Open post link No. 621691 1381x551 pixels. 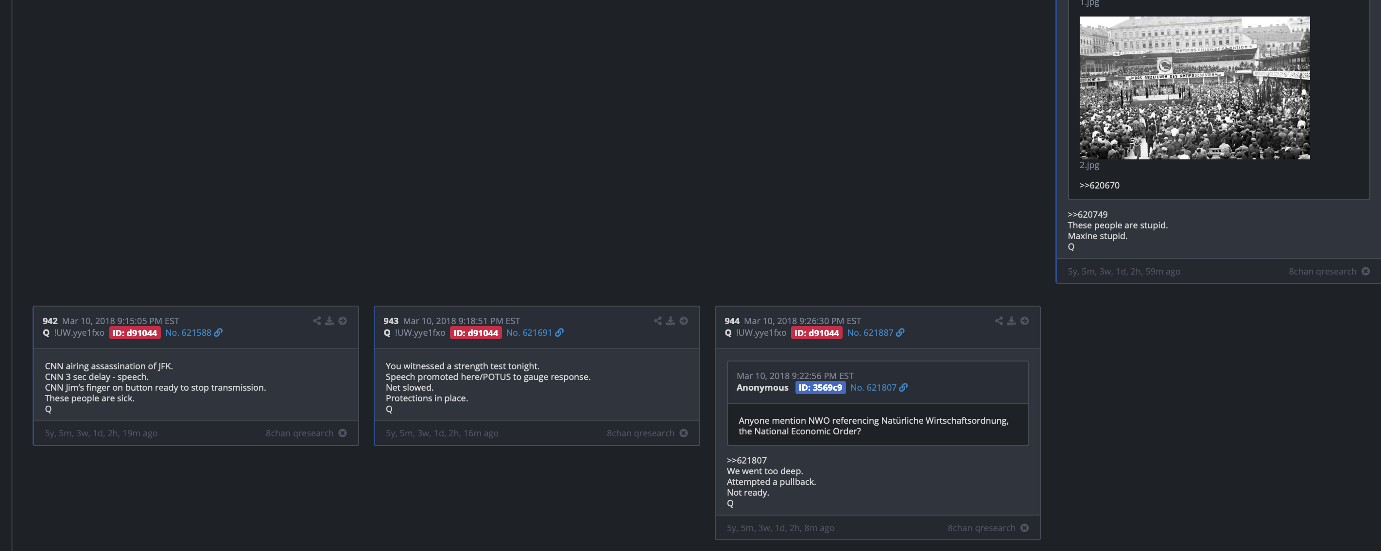click(x=529, y=332)
